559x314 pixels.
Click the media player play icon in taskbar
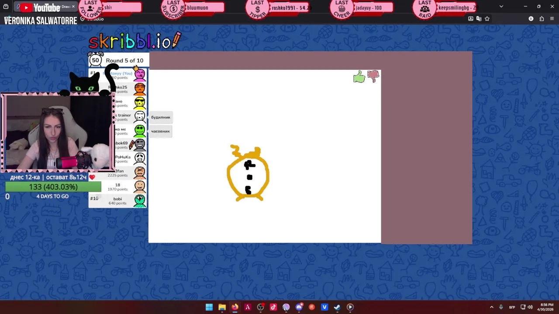click(x=350, y=307)
